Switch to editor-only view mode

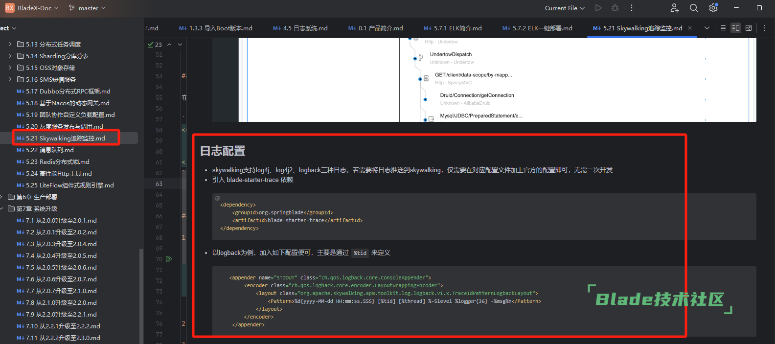pos(723,28)
